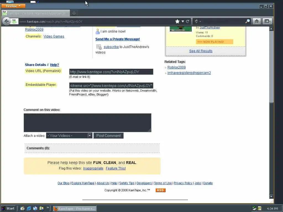283x212 pixels.
Task: Select the Video URL permalink field
Action: (111, 72)
